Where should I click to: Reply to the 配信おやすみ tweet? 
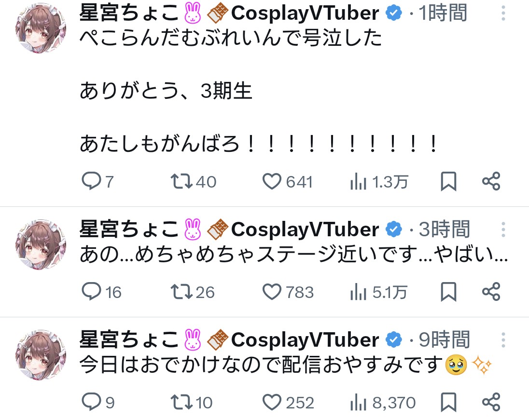(x=91, y=402)
